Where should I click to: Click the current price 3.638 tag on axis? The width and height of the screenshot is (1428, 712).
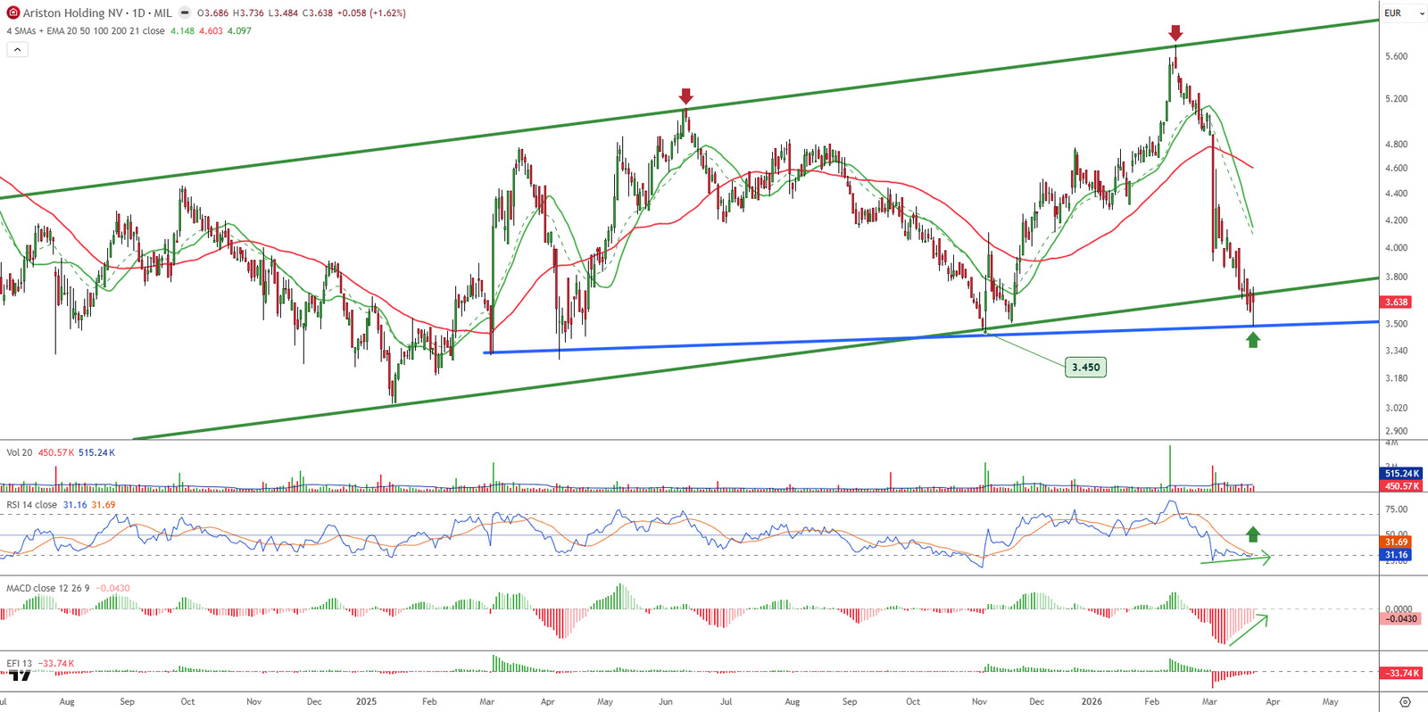(1396, 302)
